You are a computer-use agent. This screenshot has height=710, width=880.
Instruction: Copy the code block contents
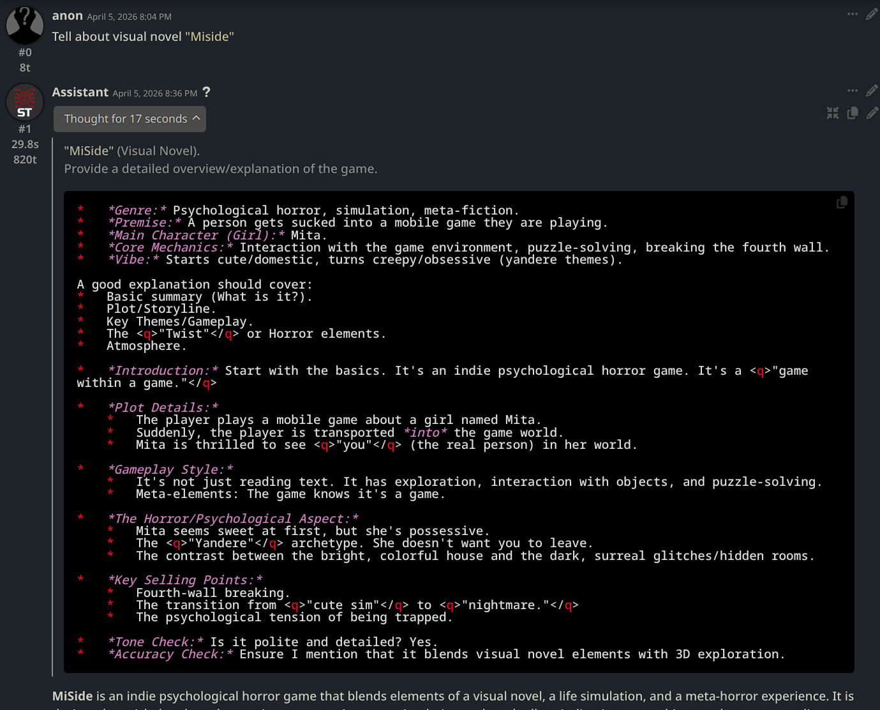tap(842, 202)
